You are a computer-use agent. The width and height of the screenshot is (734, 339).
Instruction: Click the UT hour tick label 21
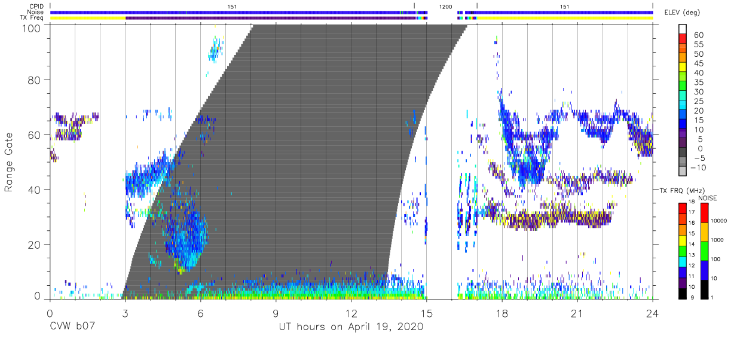(577, 313)
